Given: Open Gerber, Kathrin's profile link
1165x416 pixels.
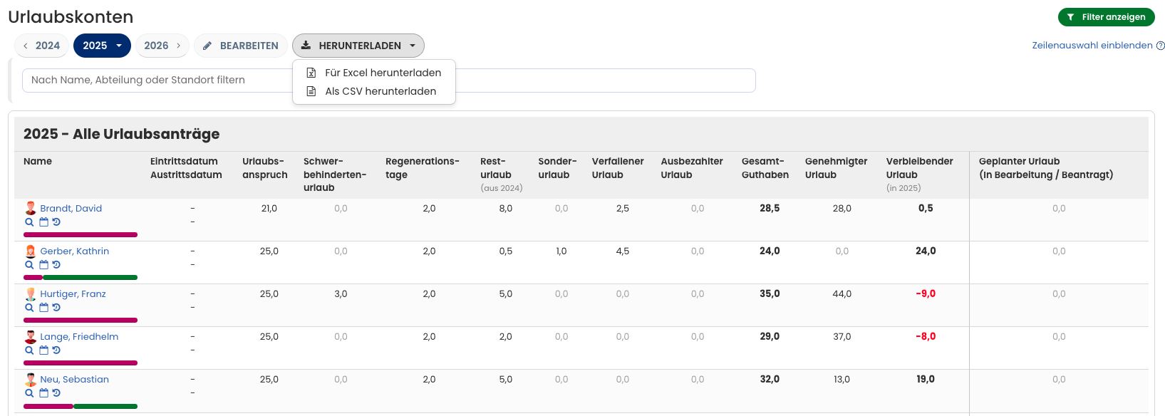Looking at the screenshot, I should (x=74, y=251).
